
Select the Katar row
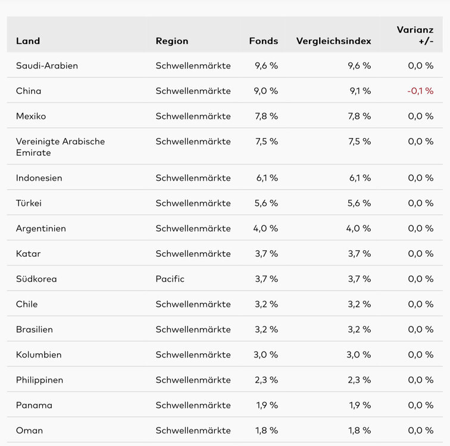pos(28,254)
